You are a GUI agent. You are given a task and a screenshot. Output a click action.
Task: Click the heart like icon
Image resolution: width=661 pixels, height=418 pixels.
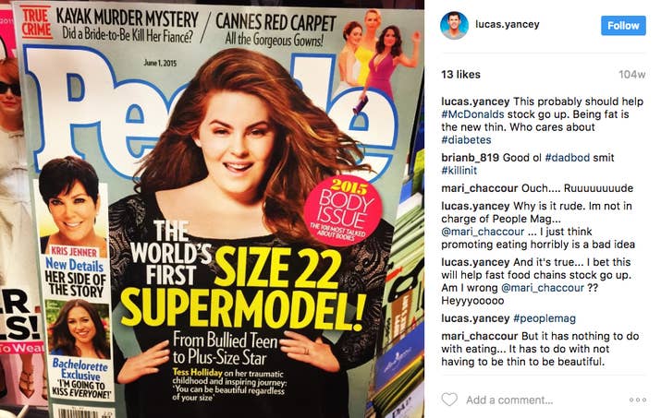pyautogui.click(x=449, y=399)
